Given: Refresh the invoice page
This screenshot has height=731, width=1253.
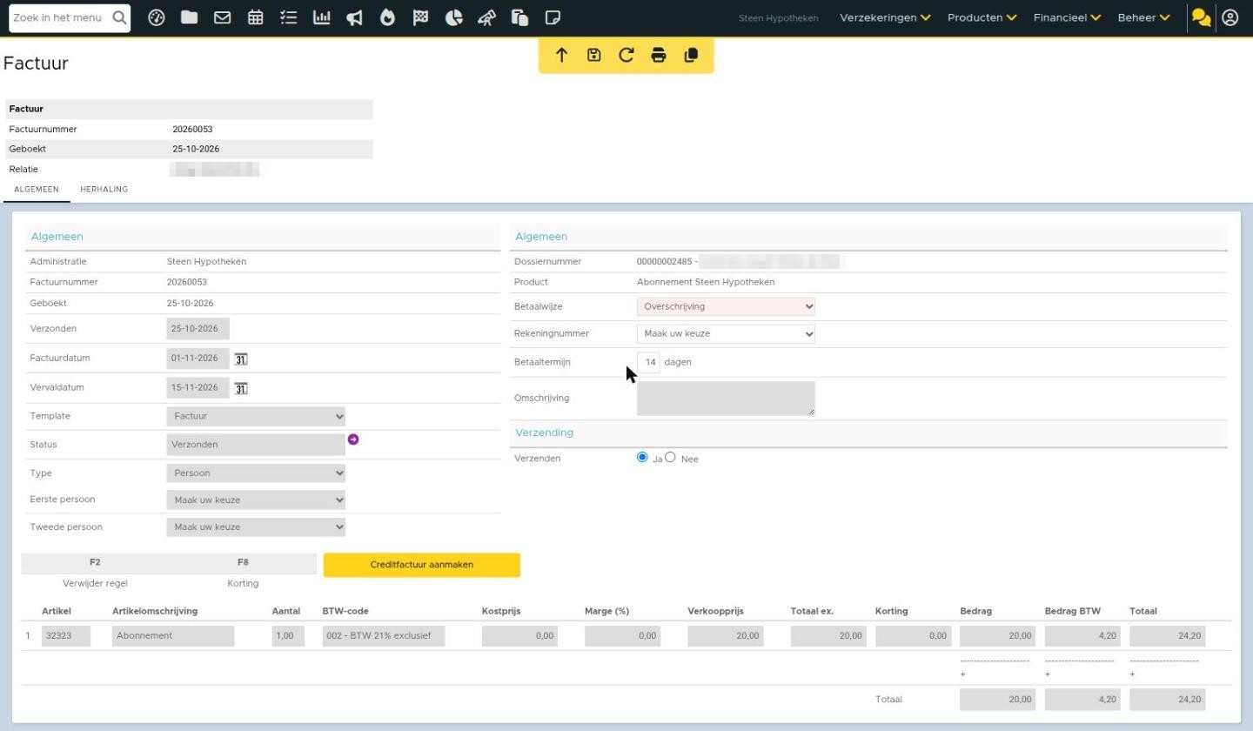Looking at the screenshot, I should coord(626,56).
